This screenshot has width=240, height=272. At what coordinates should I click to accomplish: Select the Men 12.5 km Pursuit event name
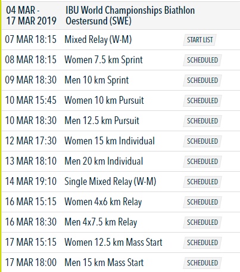coord(102,120)
